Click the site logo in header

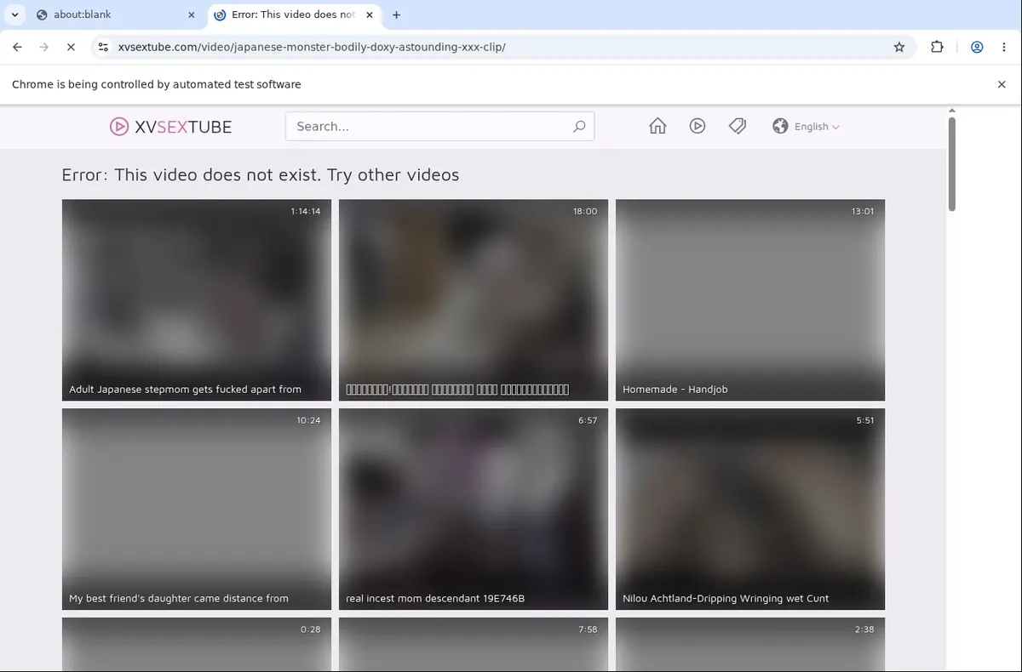point(170,127)
